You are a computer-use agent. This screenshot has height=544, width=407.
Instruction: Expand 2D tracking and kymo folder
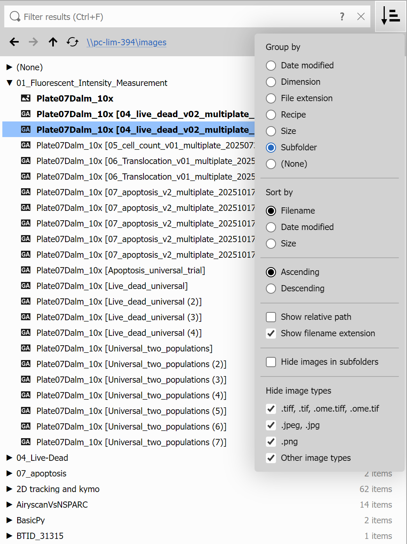tap(9, 489)
